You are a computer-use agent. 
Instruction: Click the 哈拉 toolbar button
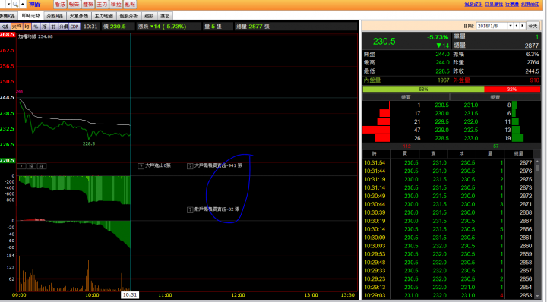(115, 5)
